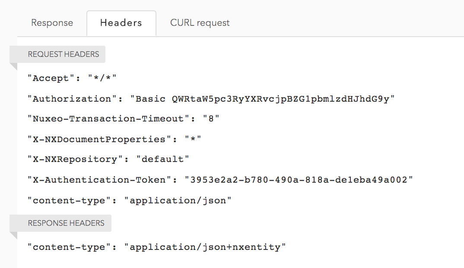The height and width of the screenshot is (268, 464).
Task: Click the "default" repository value
Action: [162, 159]
